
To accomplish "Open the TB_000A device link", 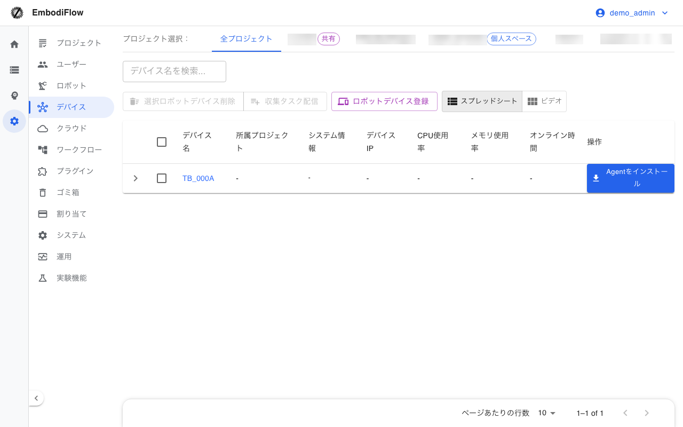I will pos(198,178).
